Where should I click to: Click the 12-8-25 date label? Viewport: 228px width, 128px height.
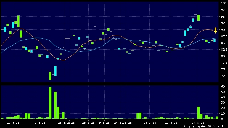coord(171,123)
